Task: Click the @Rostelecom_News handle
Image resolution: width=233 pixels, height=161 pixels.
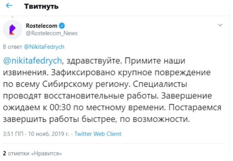Action: click(52, 33)
